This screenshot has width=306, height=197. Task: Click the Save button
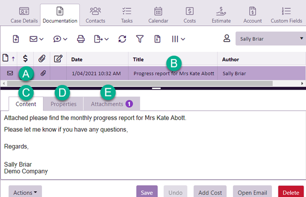147,192
